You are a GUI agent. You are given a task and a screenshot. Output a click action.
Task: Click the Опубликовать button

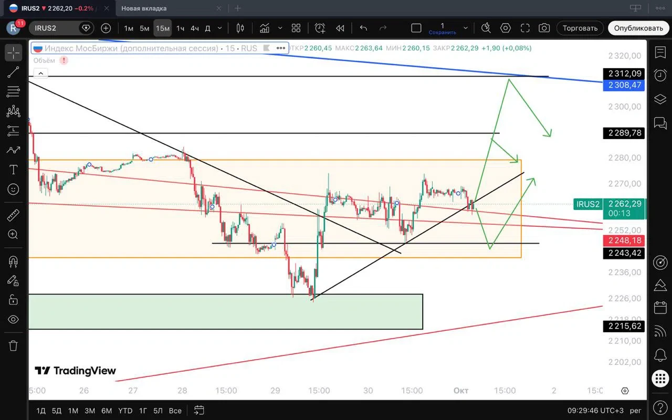tap(638, 28)
